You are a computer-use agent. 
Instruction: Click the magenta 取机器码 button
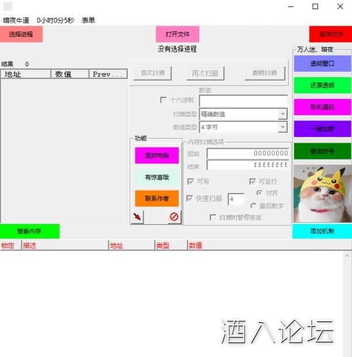(x=323, y=107)
